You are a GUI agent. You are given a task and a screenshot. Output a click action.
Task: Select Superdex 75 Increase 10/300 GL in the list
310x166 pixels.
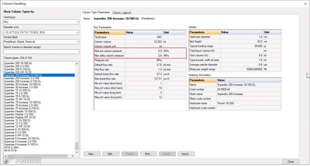[x=22, y=103]
